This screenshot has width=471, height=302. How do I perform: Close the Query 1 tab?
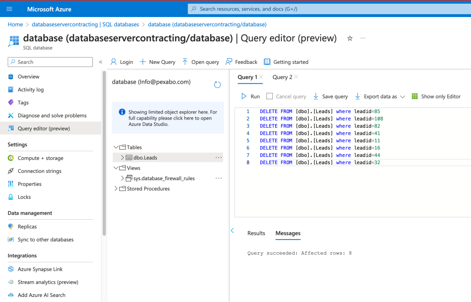tap(261, 77)
